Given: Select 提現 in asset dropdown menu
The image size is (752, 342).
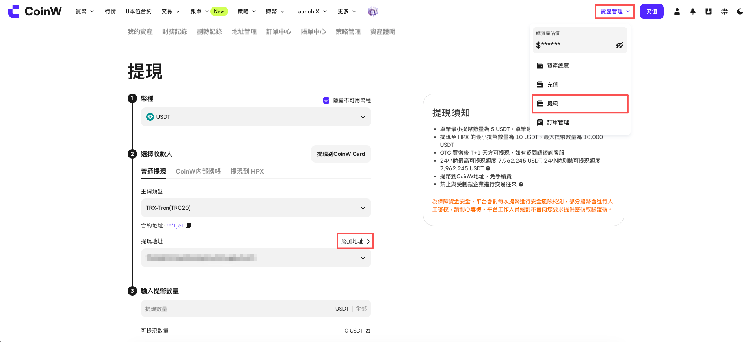Looking at the screenshot, I should coord(580,104).
